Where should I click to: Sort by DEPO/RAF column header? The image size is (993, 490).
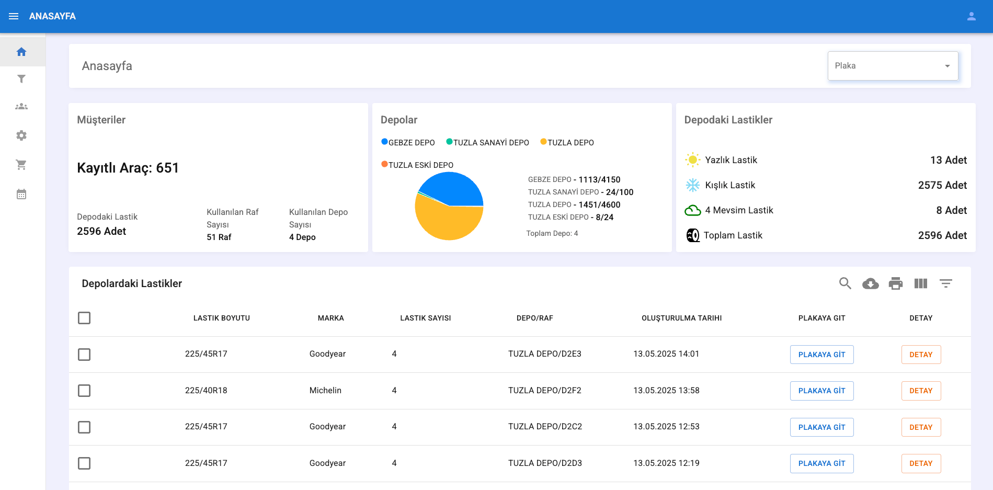[x=535, y=318]
